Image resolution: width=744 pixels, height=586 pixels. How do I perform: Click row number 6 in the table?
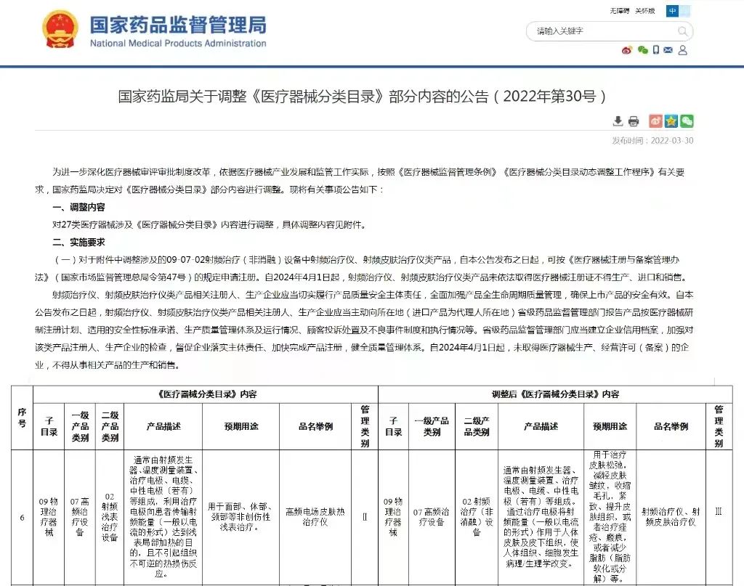pos(23,517)
